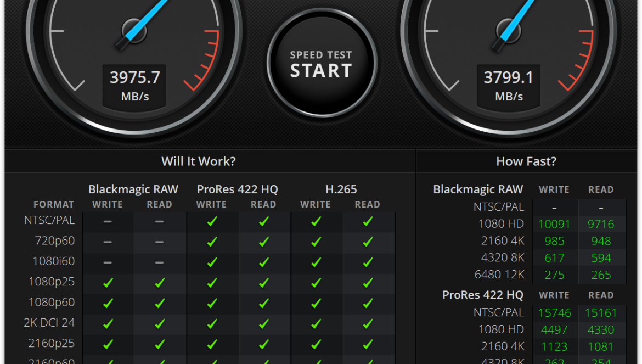Click the "1080p25" format row label
This screenshot has width=642, height=364.
click(x=52, y=282)
